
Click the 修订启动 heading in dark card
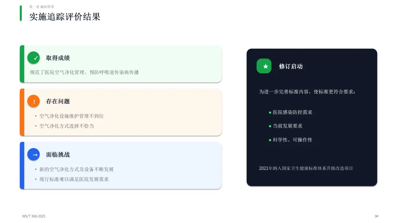291,66
